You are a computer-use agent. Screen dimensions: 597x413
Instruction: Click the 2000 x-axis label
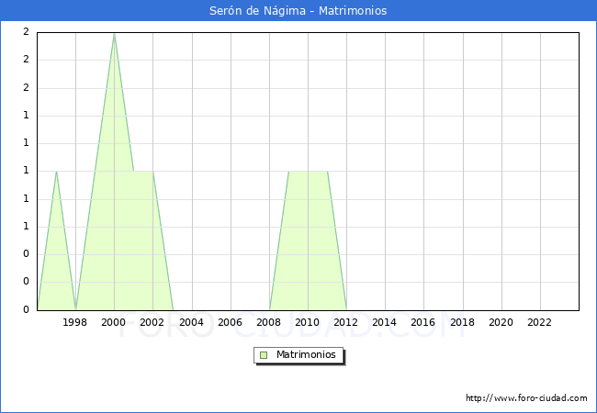[114, 322]
